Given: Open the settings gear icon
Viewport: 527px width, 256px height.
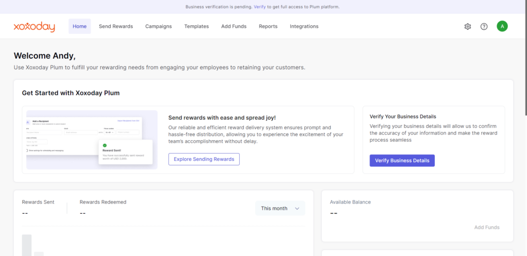Looking at the screenshot, I should [467, 27].
